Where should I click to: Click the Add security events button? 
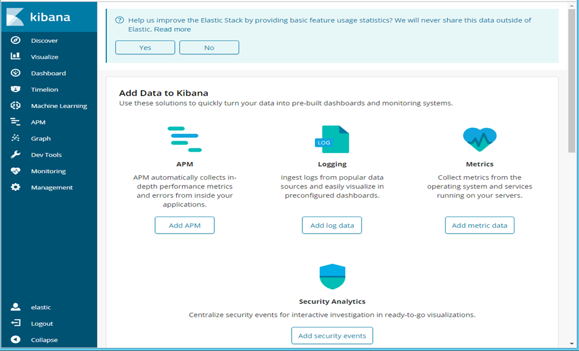click(x=332, y=336)
